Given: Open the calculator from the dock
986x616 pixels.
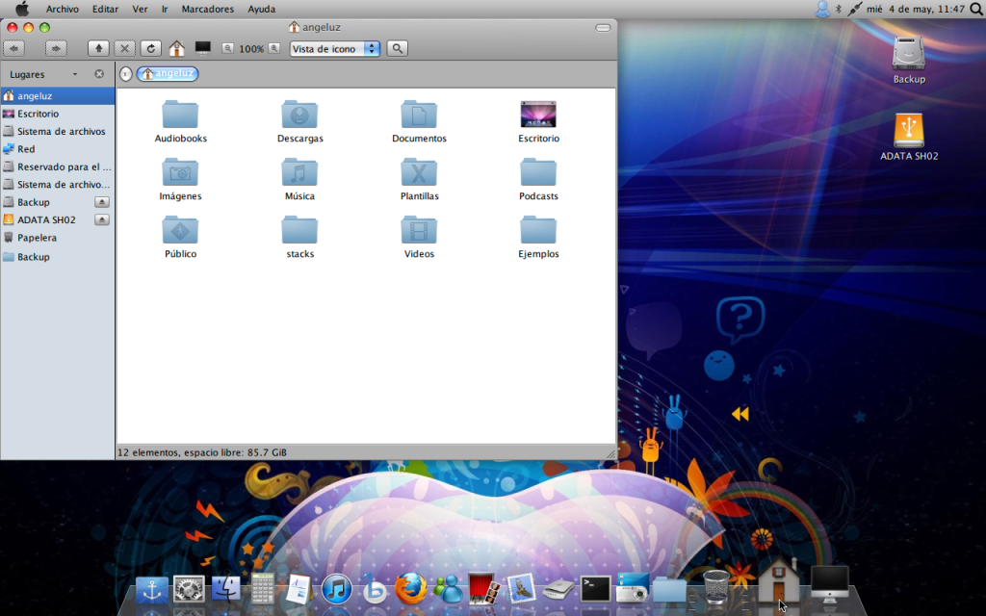Looking at the screenshot, I should click(x=263, y=590).
